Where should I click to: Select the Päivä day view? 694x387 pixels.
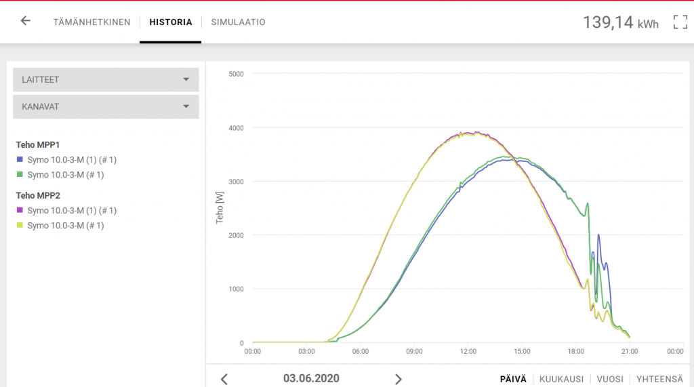[513, 379]
